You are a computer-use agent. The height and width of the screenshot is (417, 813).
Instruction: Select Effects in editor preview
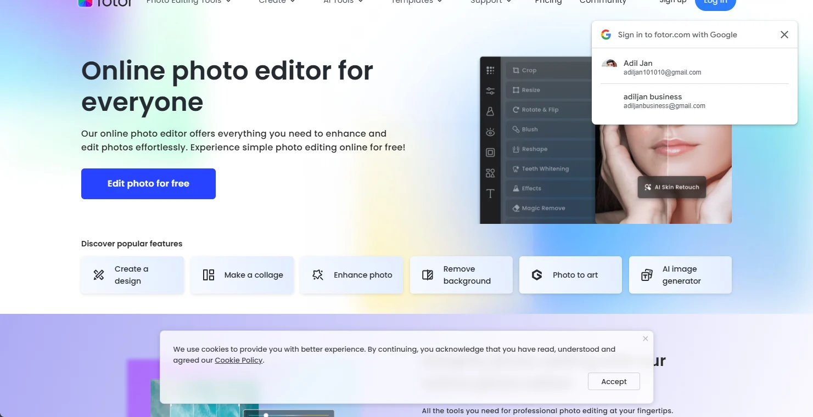tap(550, 188)
